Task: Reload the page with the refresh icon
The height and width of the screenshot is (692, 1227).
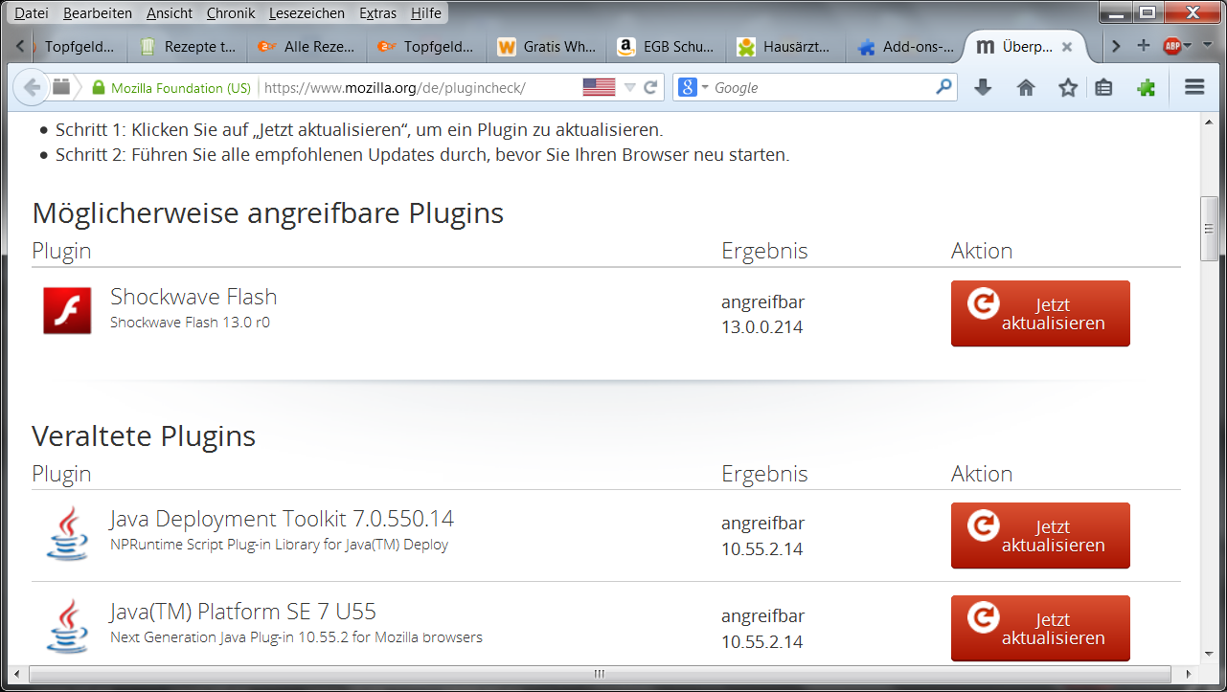Action: point(650,87)
